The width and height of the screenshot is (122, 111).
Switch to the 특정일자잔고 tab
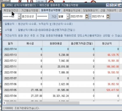[11, 10]
